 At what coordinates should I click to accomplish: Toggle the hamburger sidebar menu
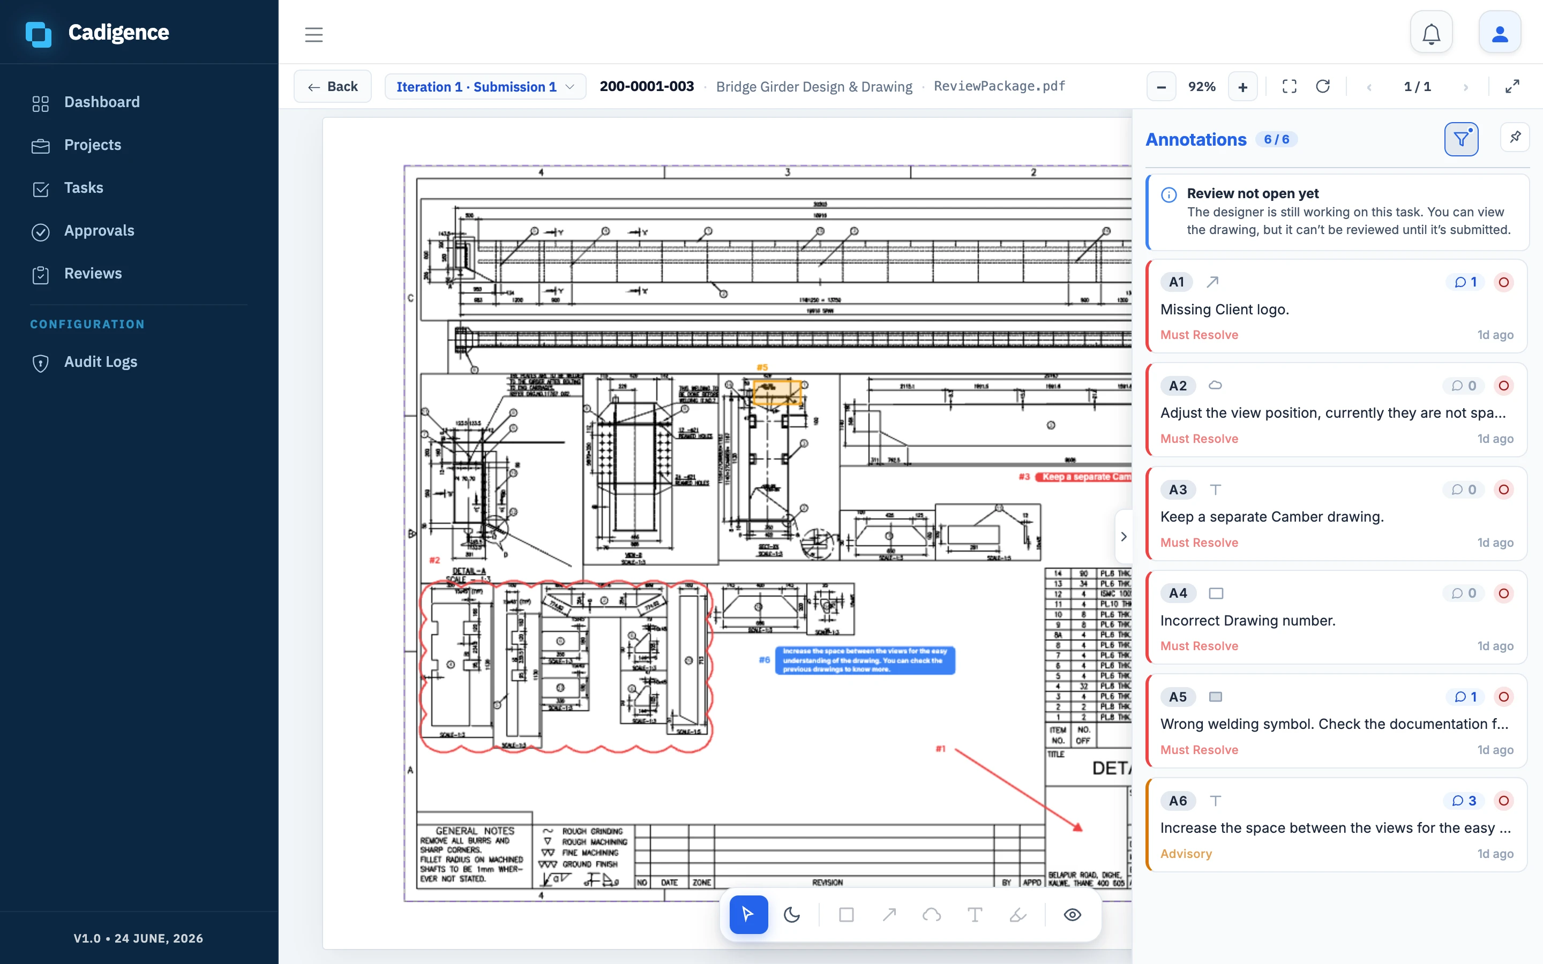(x=314, y=34)
